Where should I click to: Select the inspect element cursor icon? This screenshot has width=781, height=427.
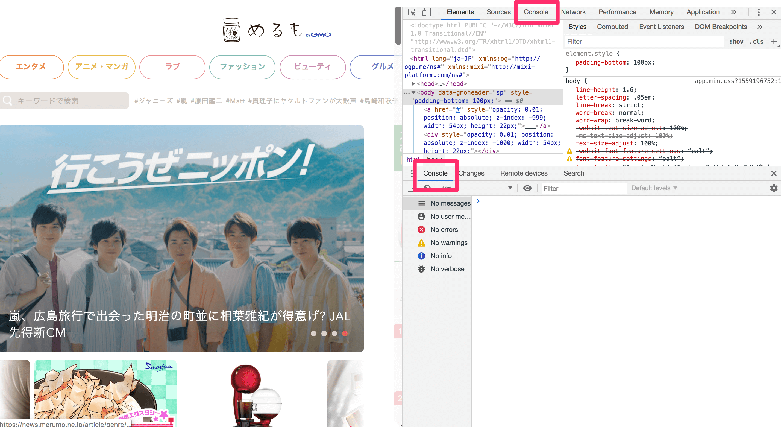point(412,12)
